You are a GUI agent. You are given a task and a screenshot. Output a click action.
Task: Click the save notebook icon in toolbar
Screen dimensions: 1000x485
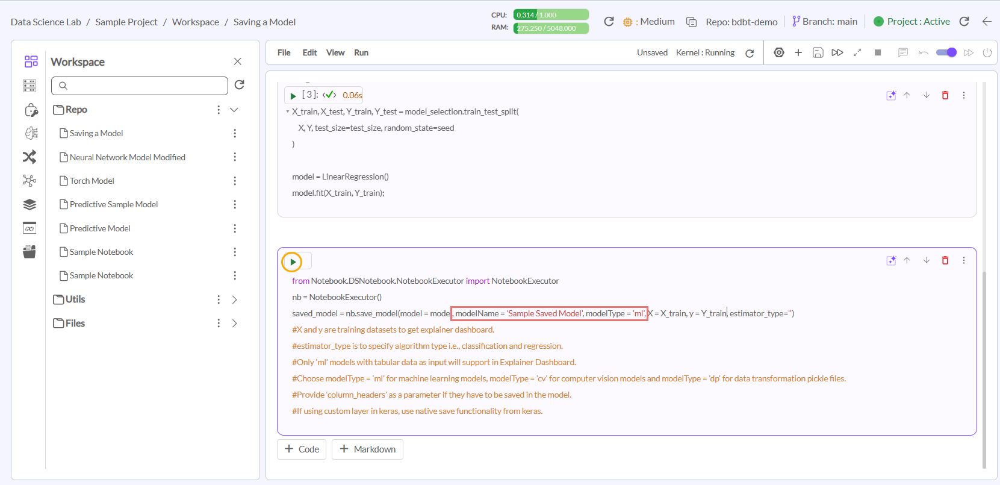(x=818, y=53)
